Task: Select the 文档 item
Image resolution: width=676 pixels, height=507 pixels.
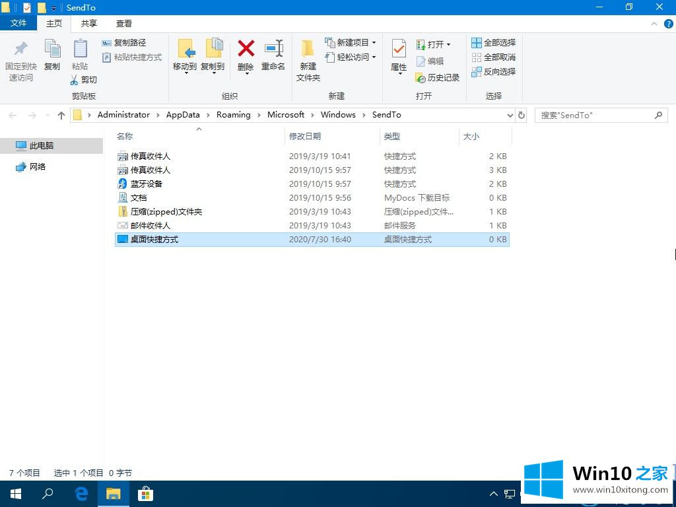Action: tap(312, 197)
